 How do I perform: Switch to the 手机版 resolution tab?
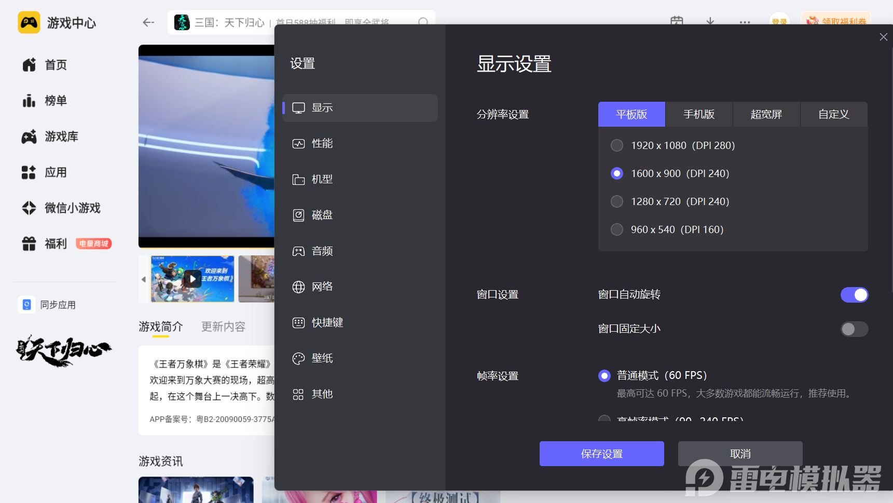tap(698, 115)
